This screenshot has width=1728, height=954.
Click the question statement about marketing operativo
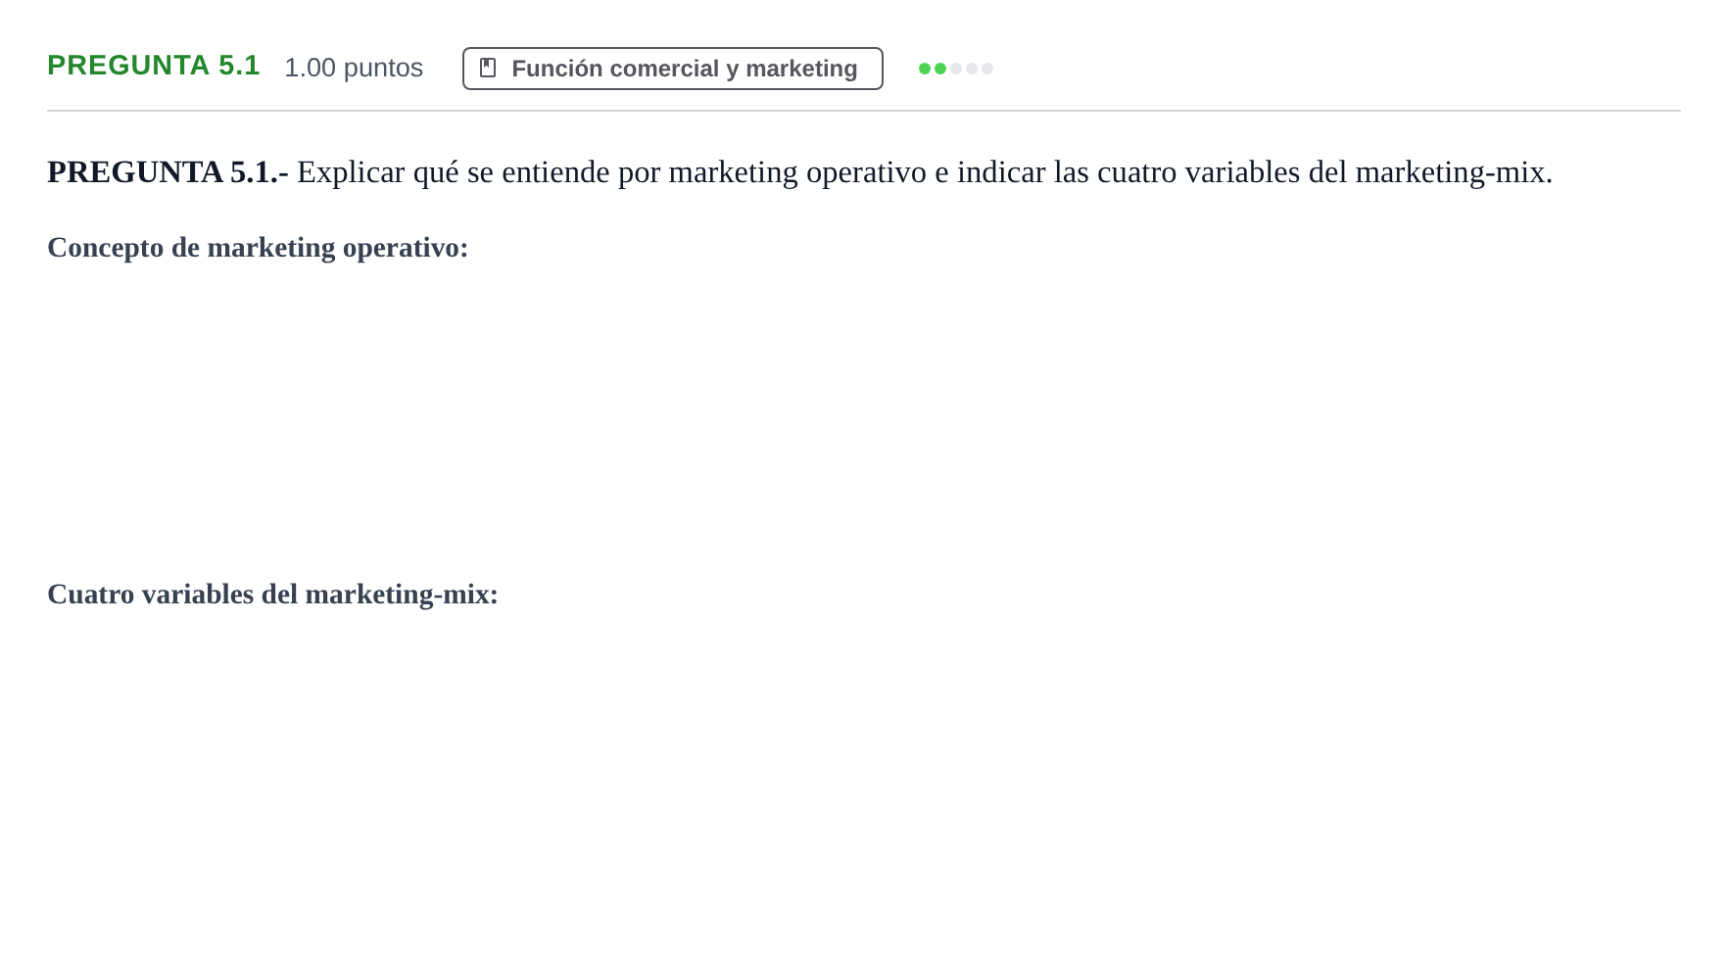(799, 172)
